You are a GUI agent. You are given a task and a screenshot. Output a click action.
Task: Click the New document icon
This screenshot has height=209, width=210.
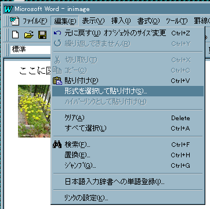[x=16, y=35]
